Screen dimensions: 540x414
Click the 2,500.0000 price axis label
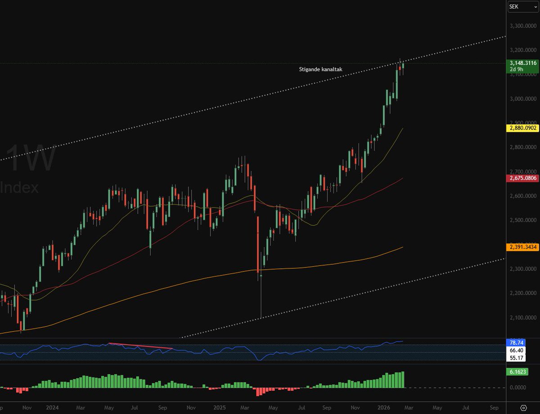tap(523, 220)
